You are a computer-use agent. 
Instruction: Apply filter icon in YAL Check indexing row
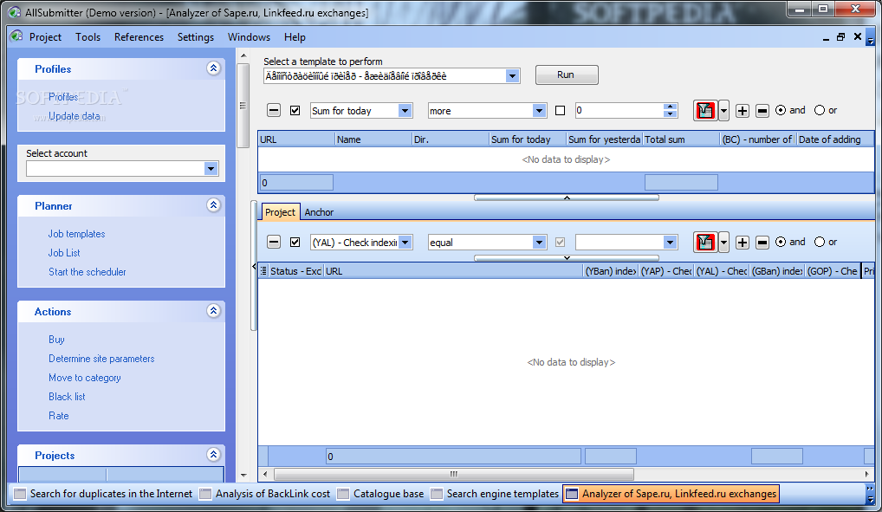click(x=704, y=243)
